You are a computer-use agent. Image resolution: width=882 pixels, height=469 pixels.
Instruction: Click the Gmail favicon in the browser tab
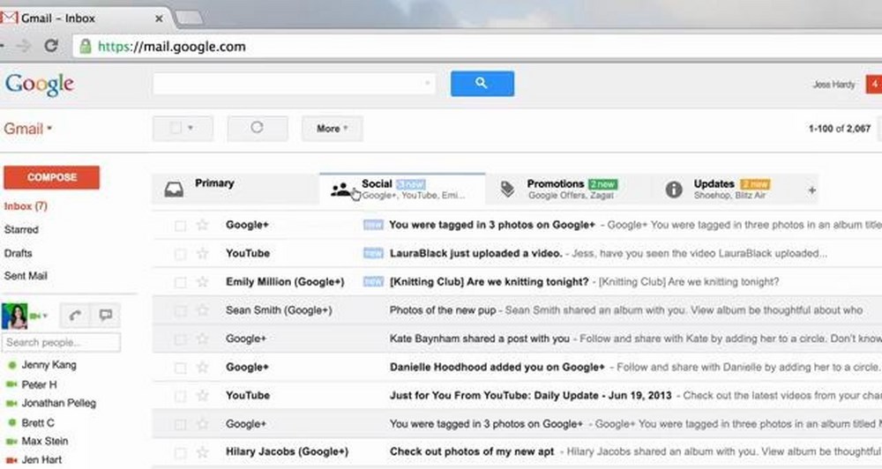point(9,18)
